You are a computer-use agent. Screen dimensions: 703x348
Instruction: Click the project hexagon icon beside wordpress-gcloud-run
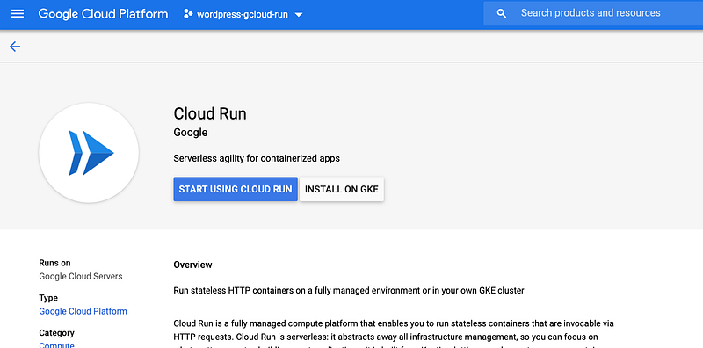tap(188, 14)
